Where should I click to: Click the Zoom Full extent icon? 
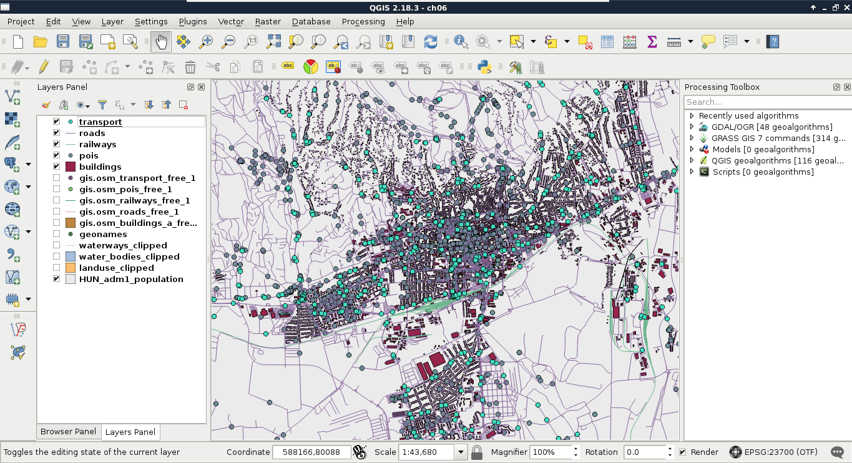[x=273, y=42]
